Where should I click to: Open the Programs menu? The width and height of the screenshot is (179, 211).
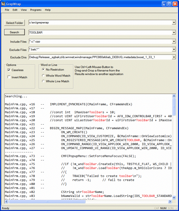tap(36, 10)
